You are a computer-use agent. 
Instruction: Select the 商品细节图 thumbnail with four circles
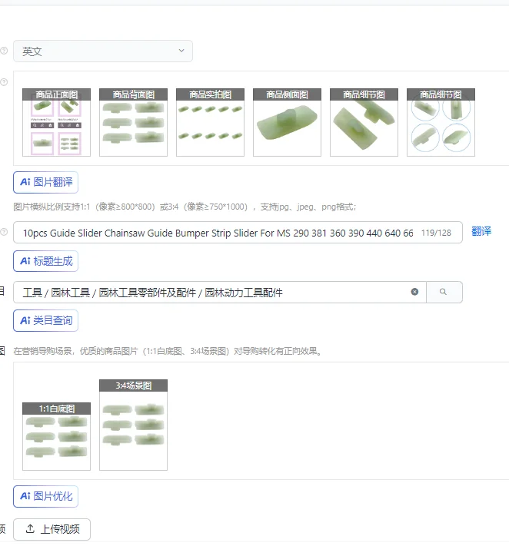[x=441, y=122]
